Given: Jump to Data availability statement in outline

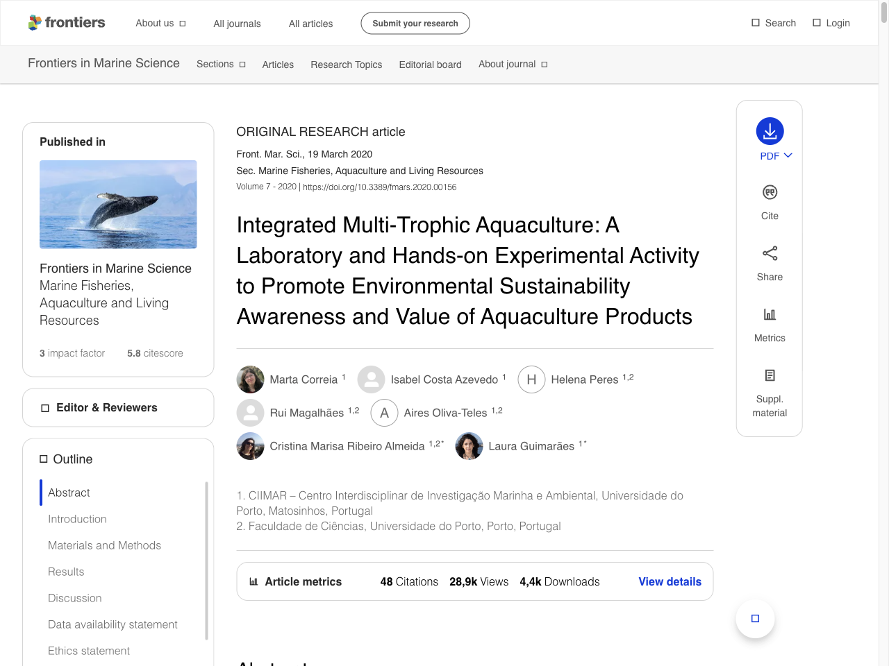Looking at the screenshot, I should (x=113, y=624).
